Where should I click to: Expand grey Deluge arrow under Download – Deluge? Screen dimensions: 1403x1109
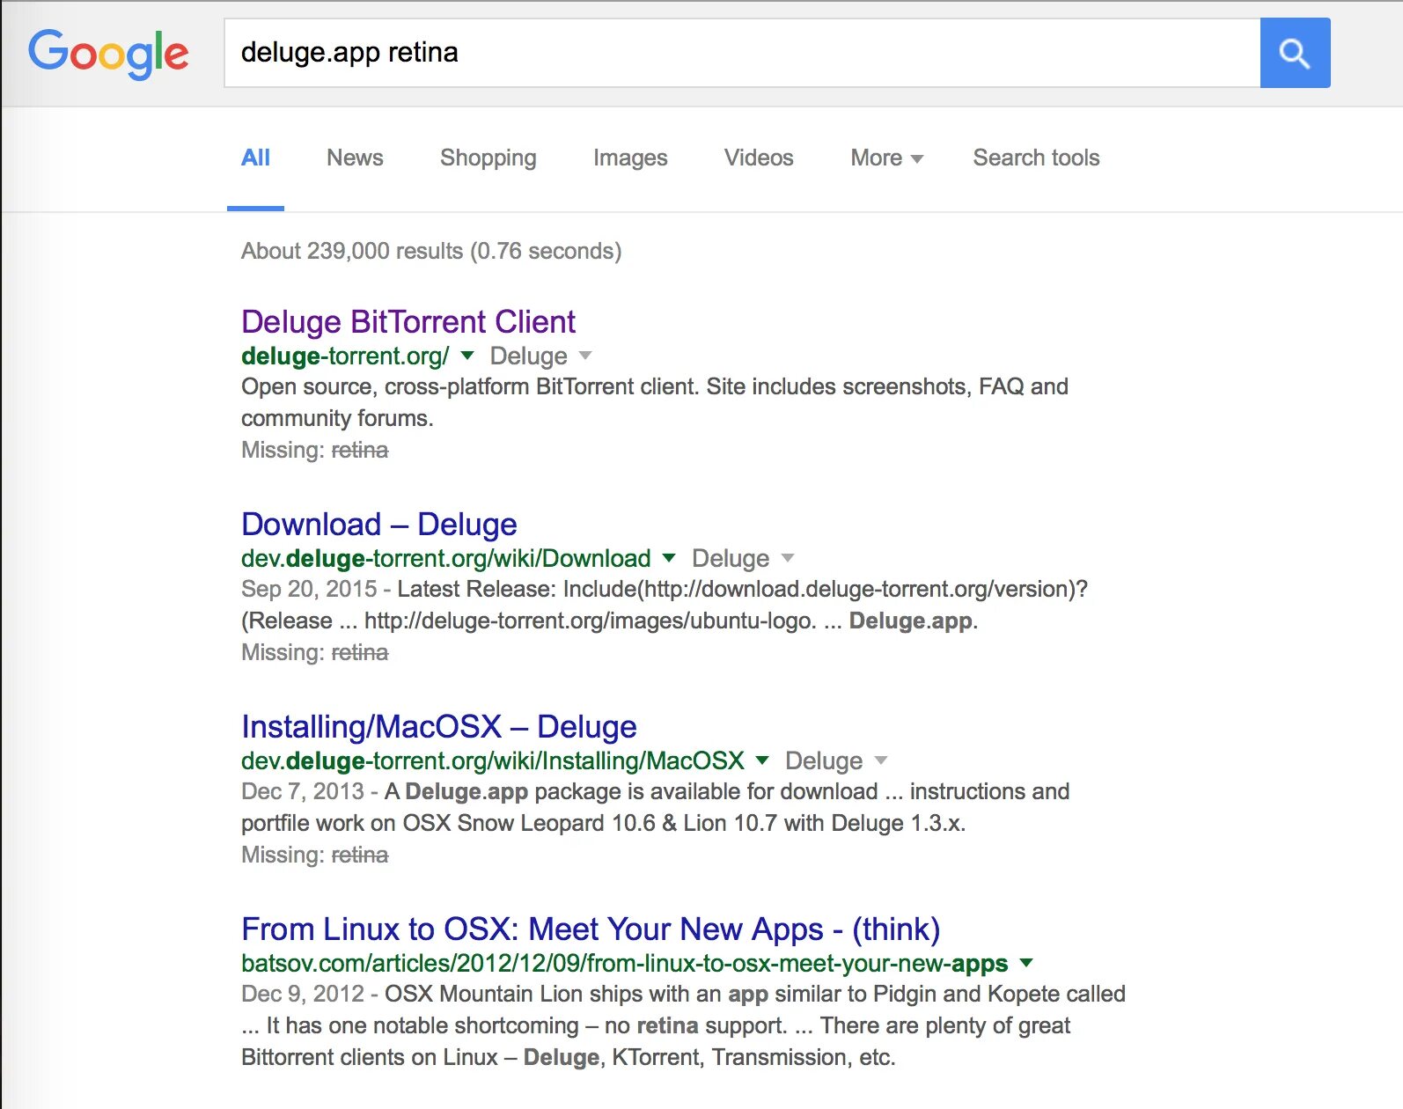pyautogui.click(x=788, y=558)
